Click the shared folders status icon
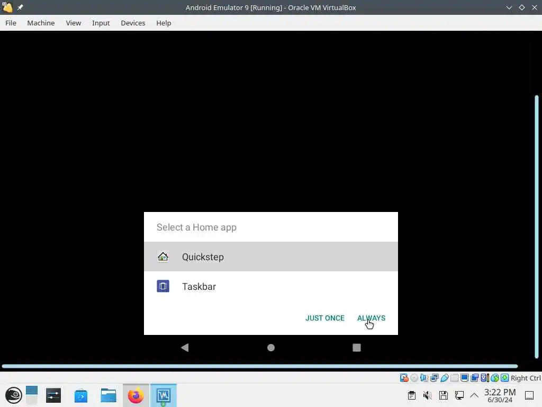This screenshot has width=542, height=407. tap(455, 378)
